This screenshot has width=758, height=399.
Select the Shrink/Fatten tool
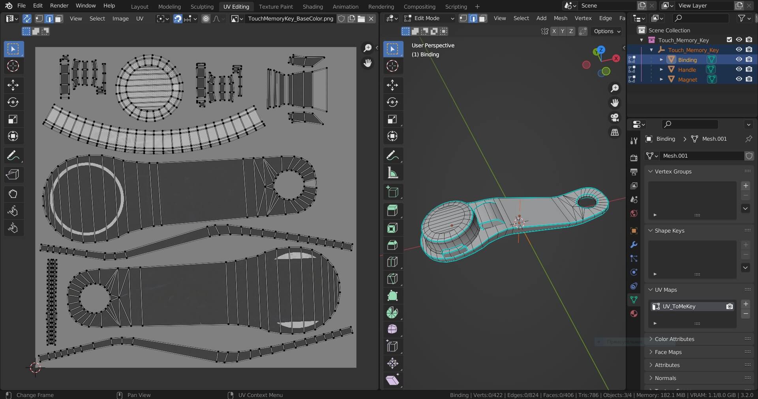(x=392, y=364)
